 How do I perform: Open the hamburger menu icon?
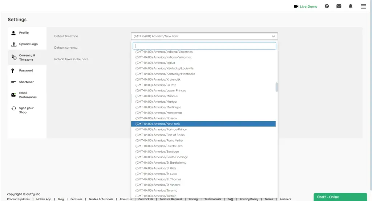tap(363, 6)
